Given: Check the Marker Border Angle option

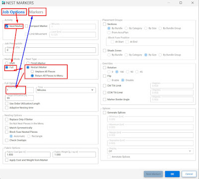Looking at the screenshot, I should [x=104, y=99].
